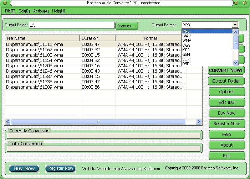Choose MP2 from the format list
Viewport: 250px width, 179px height.
pyautogui.click(x=207, y=50)
